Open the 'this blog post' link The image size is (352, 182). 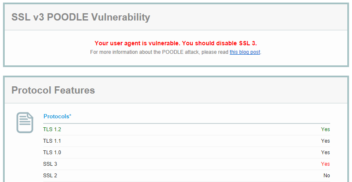point(245,52)
